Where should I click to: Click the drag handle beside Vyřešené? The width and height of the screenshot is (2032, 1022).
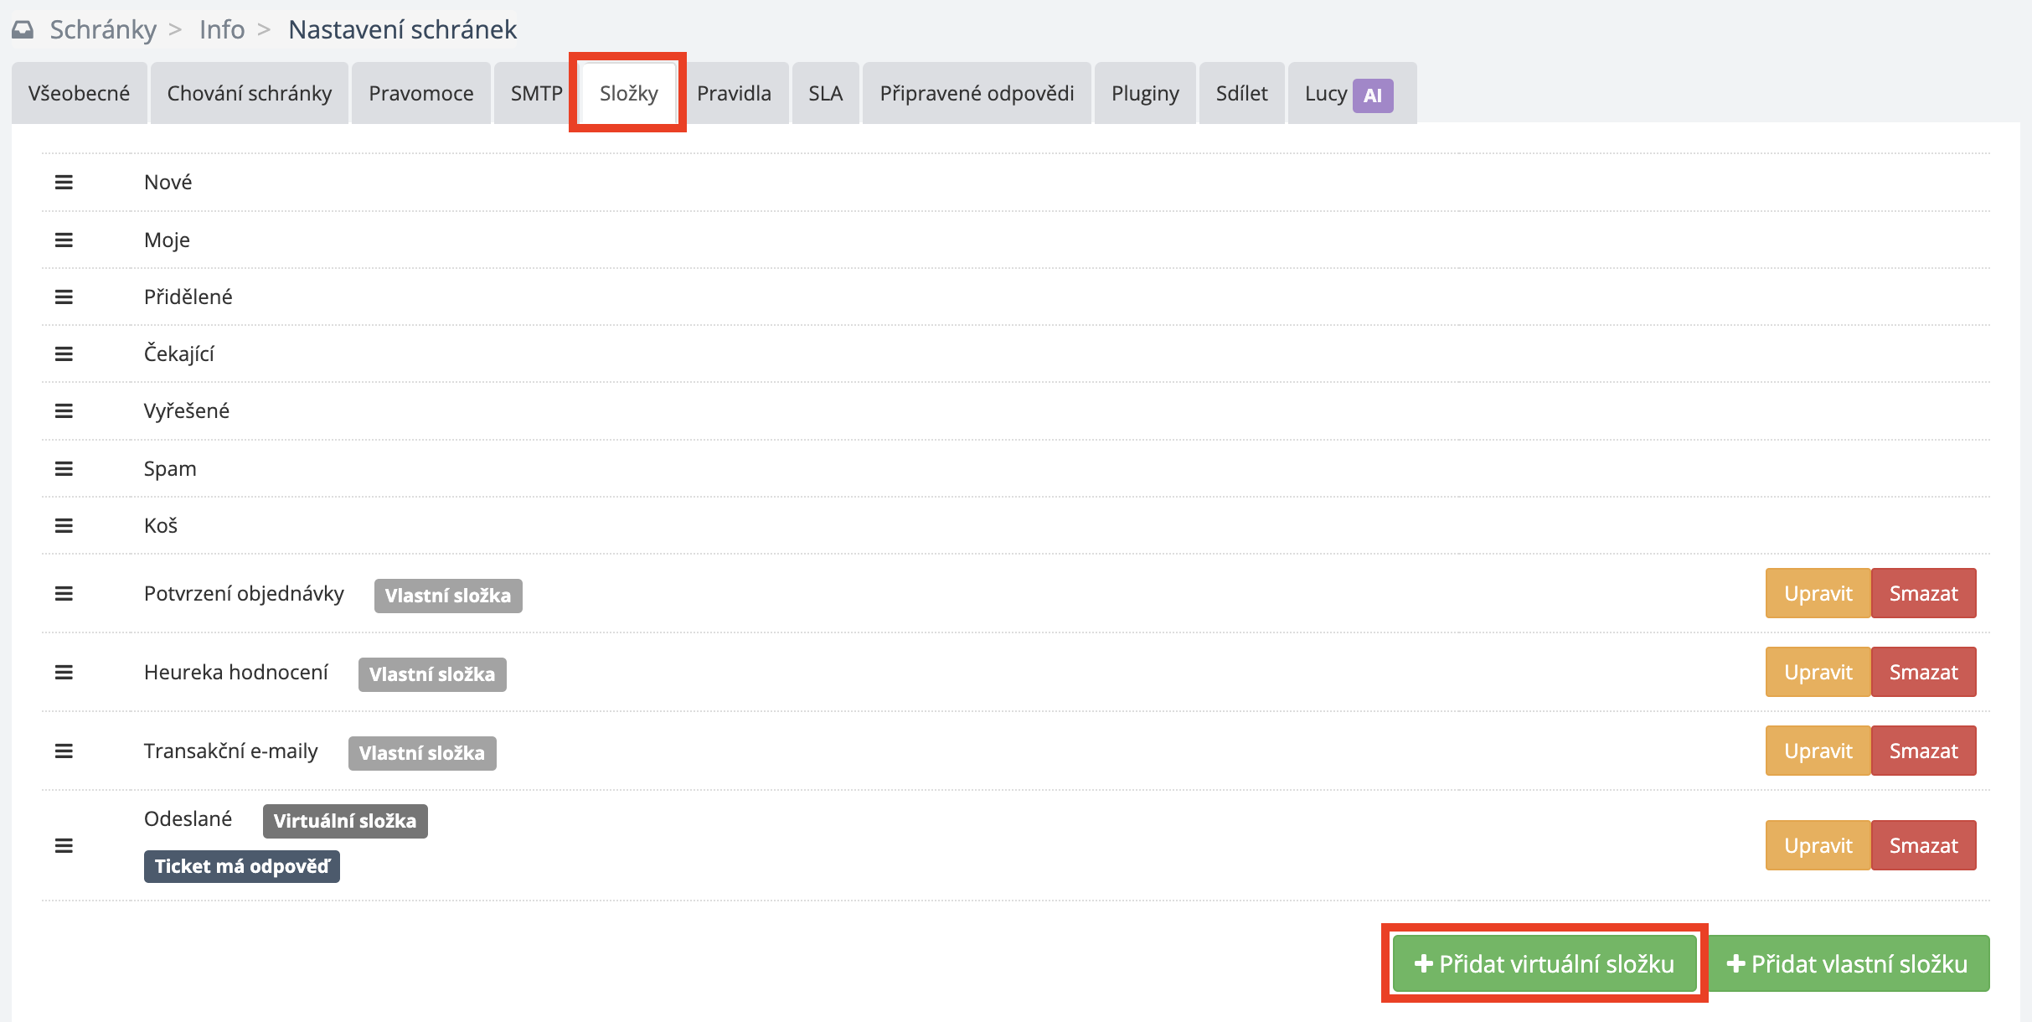tap(64, 410)
